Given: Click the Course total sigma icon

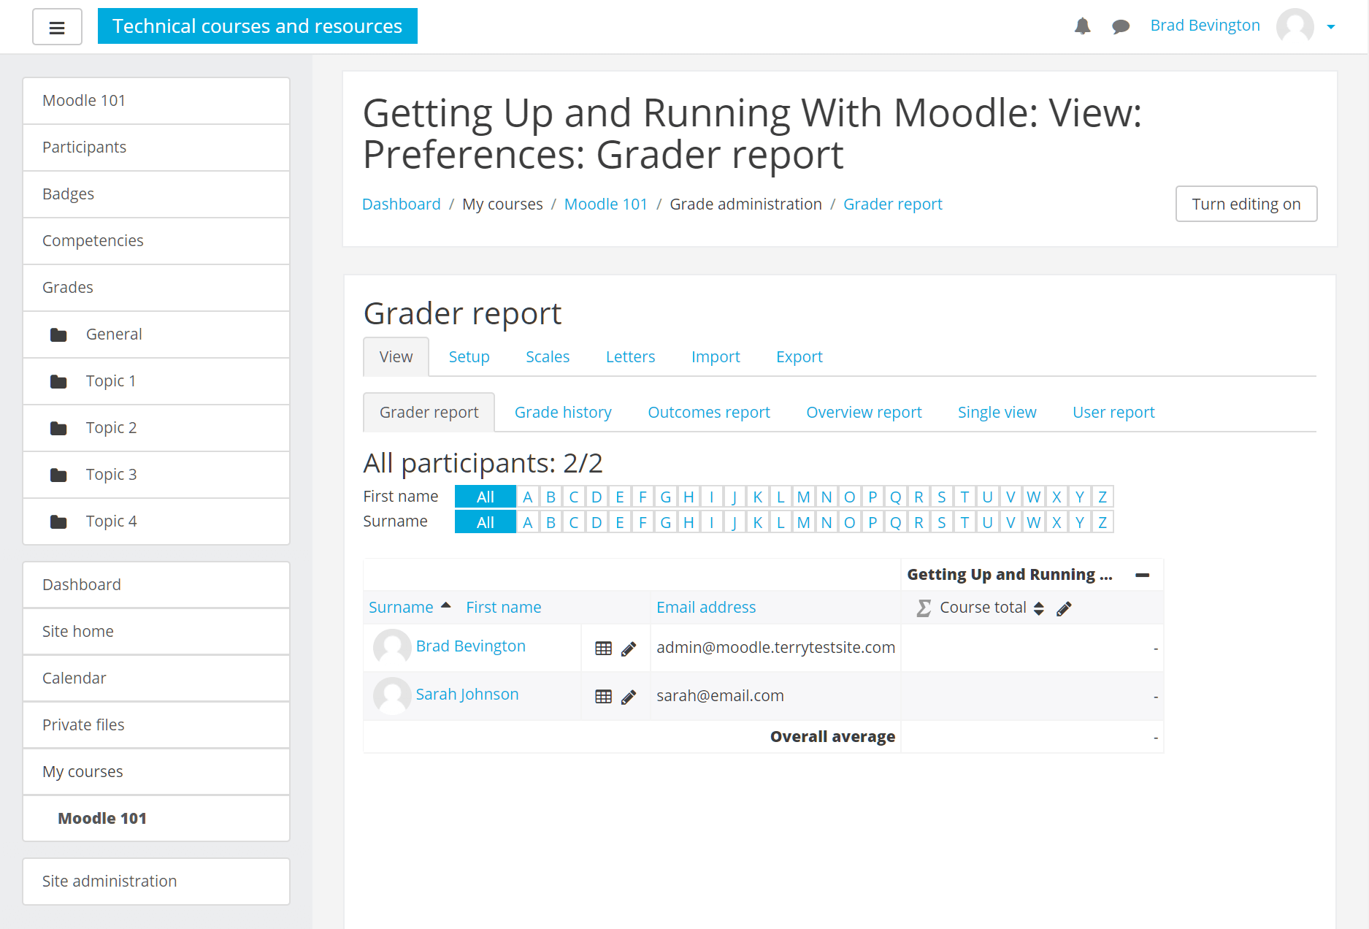Looking at the screenshot, I should [x=924, y=608].
